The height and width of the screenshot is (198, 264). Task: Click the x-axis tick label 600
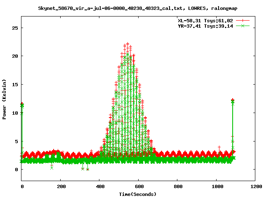(x=139, y=186)
